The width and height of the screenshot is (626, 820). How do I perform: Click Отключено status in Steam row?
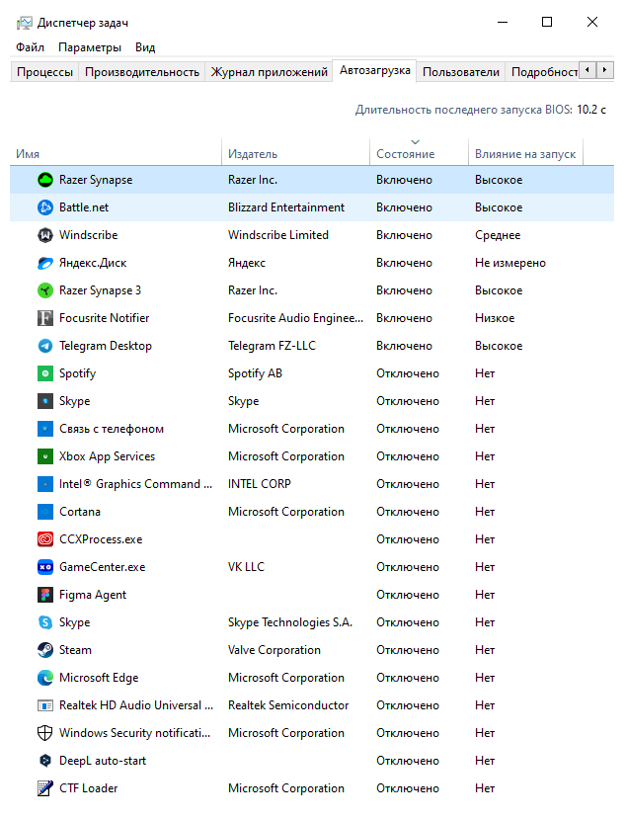(x=408, y=650)
